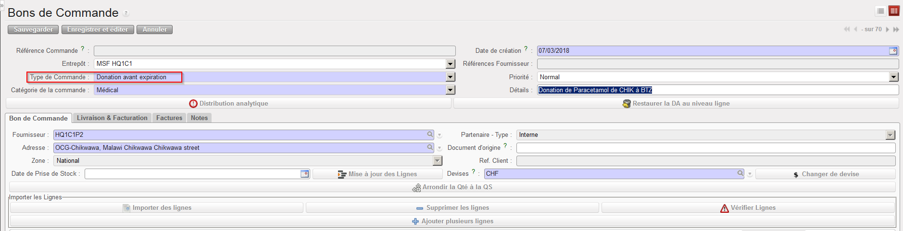
Task: Open the Catégorie de la commande dropdown
Action: coord(450,90)
